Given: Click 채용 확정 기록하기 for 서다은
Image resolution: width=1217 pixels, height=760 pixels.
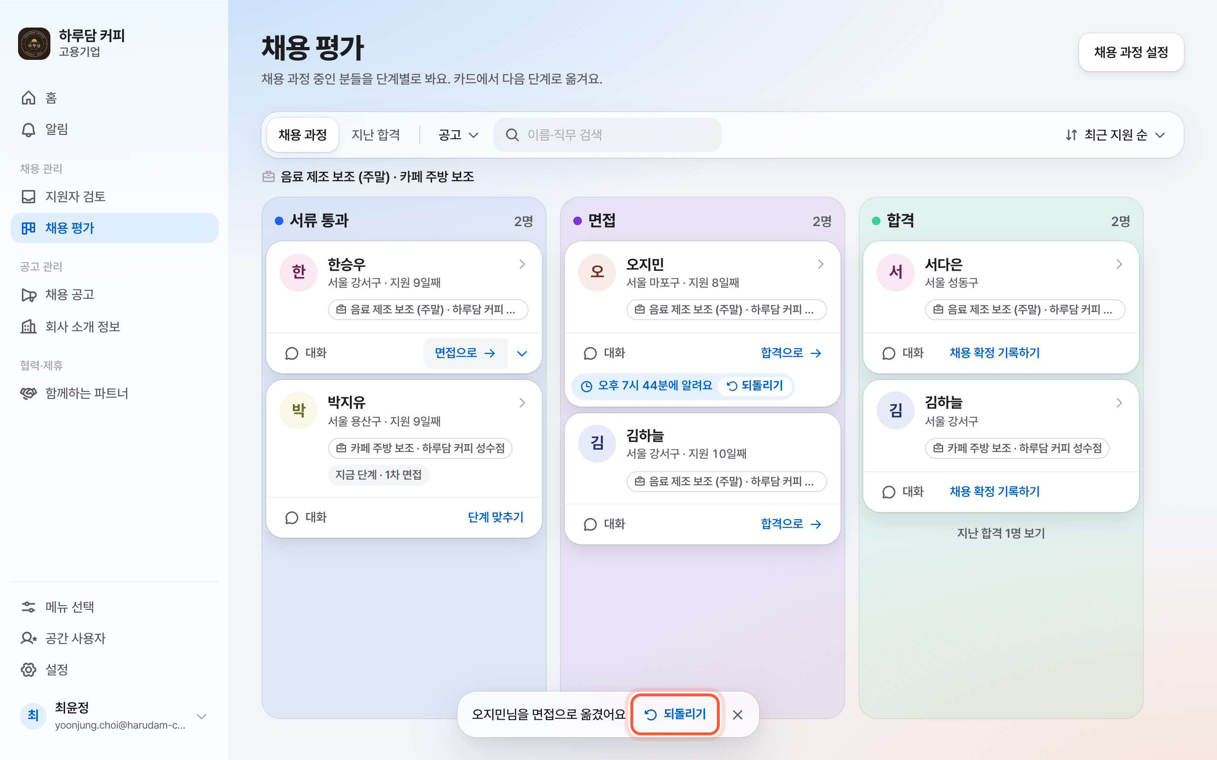Looking at the screenshot, I should point(994,353).
